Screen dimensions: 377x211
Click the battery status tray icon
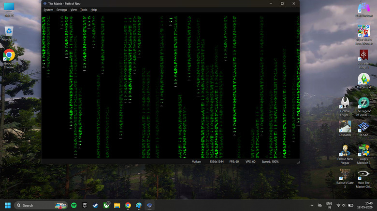point(351,206)
